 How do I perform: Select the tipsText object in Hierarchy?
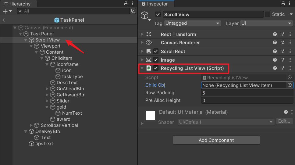coord(44,144)
